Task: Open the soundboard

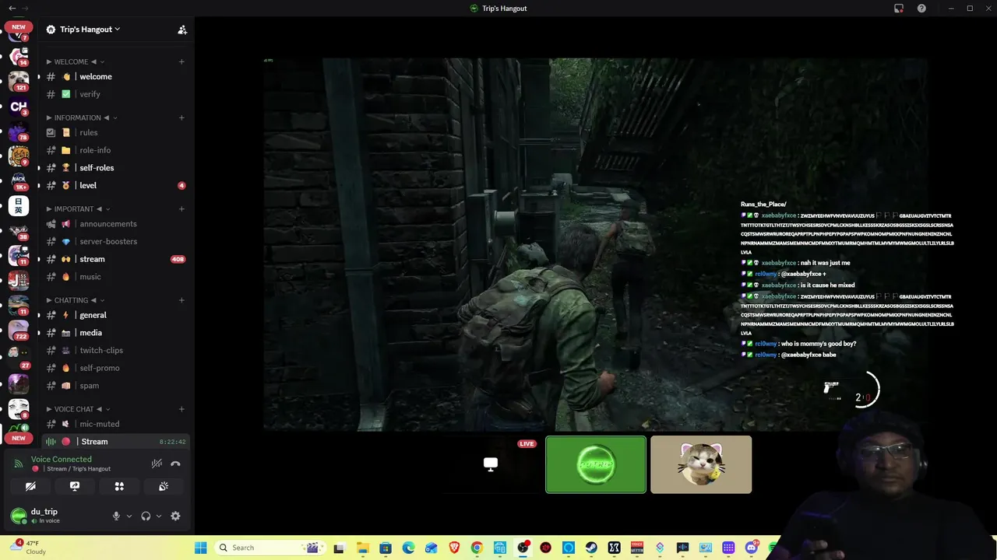Action: [164, 486]
